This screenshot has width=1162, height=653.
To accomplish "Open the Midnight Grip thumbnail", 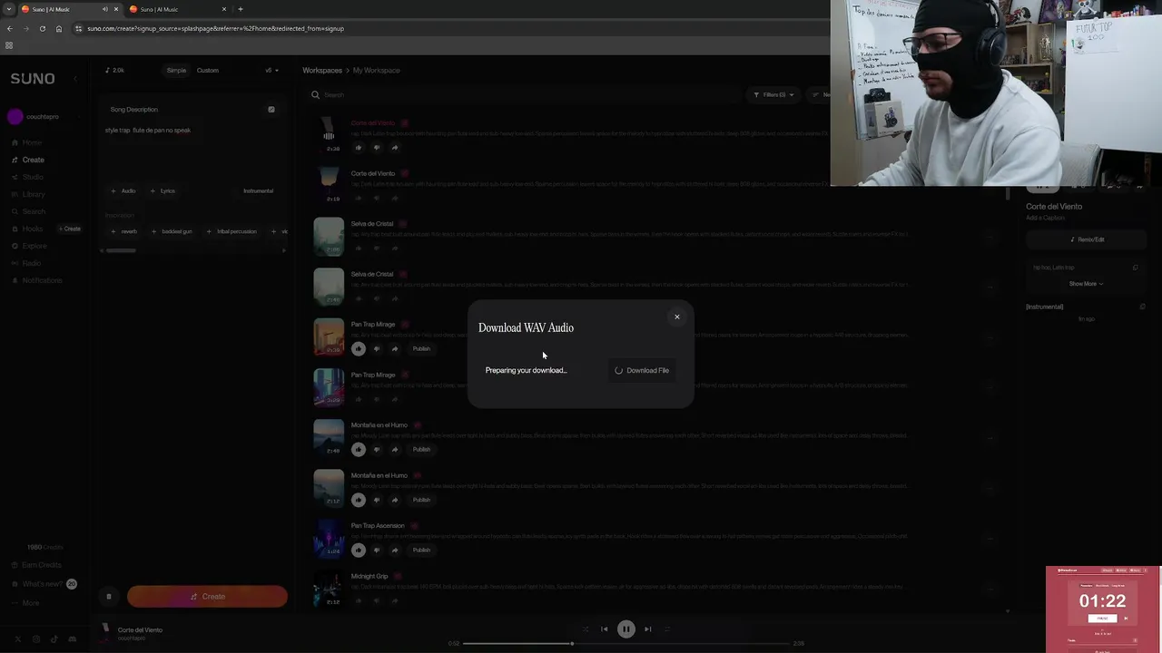I will (x=329, y=589).
